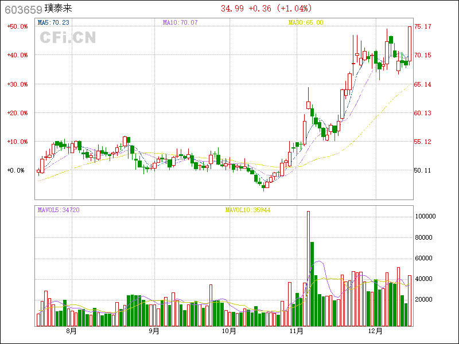Viewport: 459px width, 344px height.
Task: Click the MA30:65.00 yellow indicator label
Action: coord(306,22)
